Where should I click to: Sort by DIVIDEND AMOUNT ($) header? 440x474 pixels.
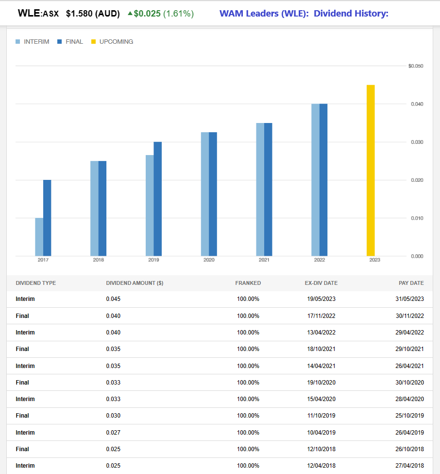[x=135, y=283]
